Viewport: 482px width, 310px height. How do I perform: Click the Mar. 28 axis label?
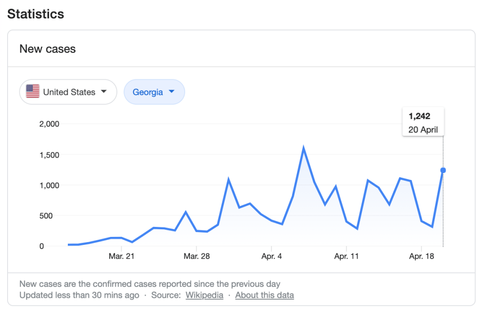(x=196, y=256)
